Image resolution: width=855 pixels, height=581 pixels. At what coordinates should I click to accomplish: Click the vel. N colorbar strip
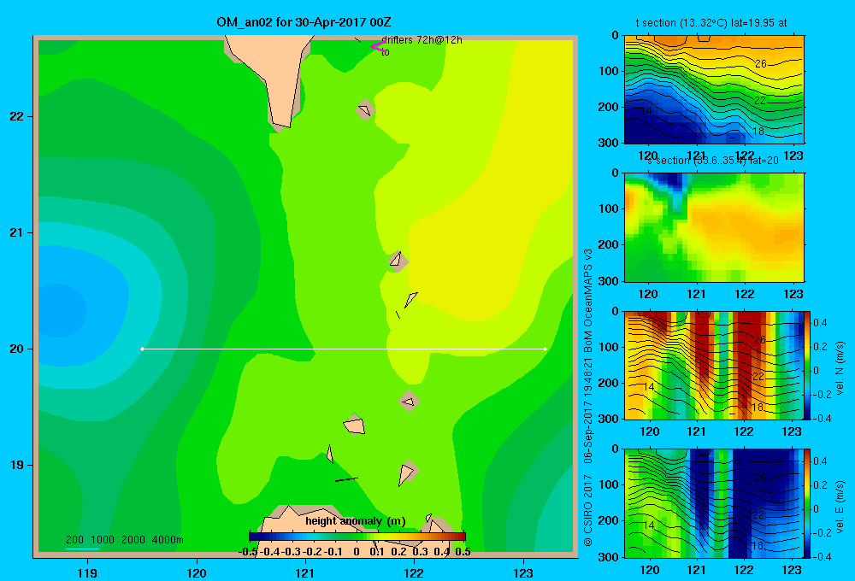click(x=808, y=365)
